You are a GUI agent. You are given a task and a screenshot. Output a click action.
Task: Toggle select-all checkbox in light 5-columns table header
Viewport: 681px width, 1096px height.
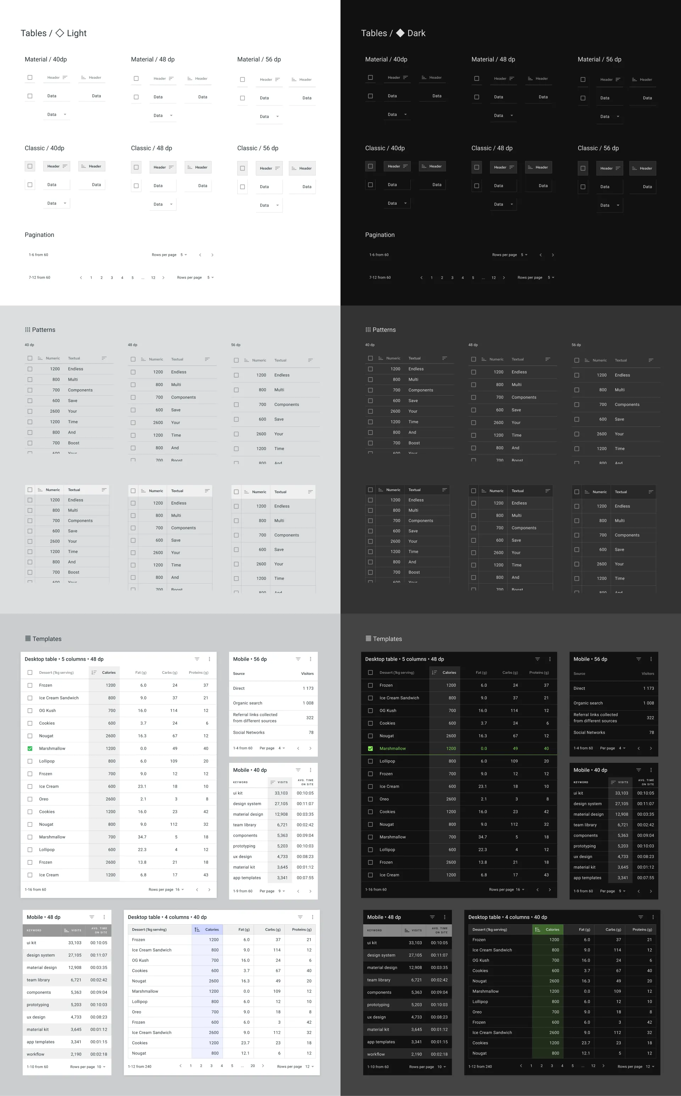[x=30, y=673]
